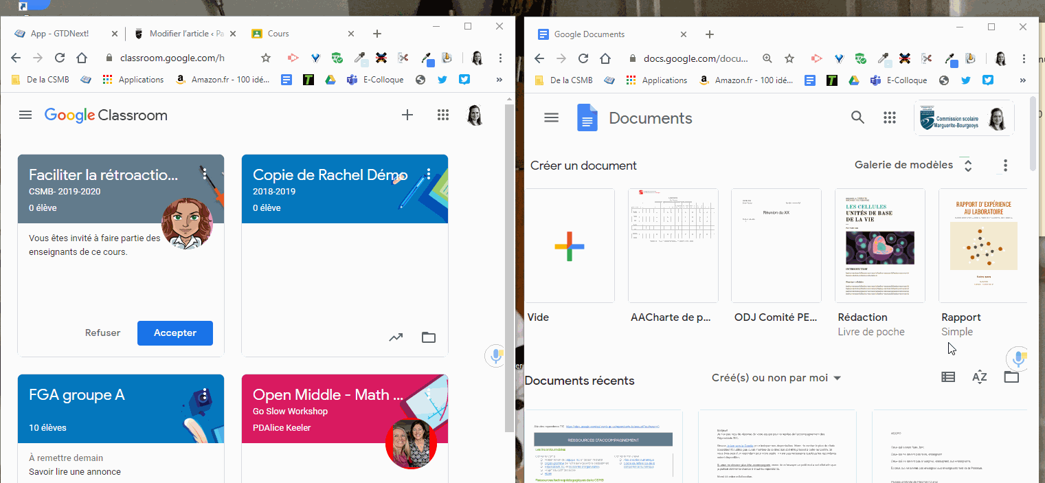This screenshot has width=1045, height=483.
Task: Open three-dot menu on Faciliter la rétroactio card
Action: click(x=205, y=173)
